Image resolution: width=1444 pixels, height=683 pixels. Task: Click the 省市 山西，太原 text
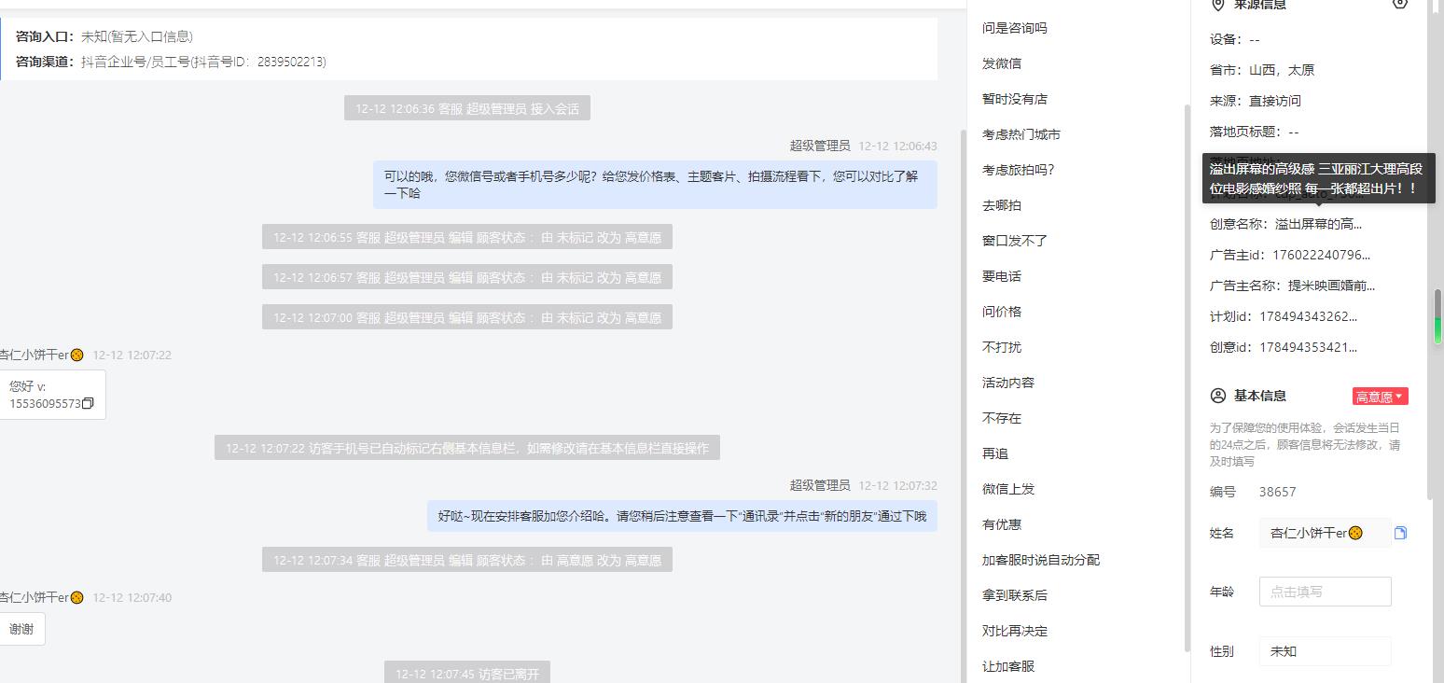click(x=1281, y=70)
